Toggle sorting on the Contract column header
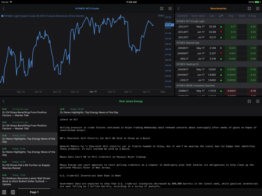The height and width of the screenshot is (196, 262). (x=183, y=16)
